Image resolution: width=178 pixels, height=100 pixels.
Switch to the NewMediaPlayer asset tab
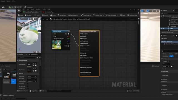pyautogui.click(x=49, y=12)
